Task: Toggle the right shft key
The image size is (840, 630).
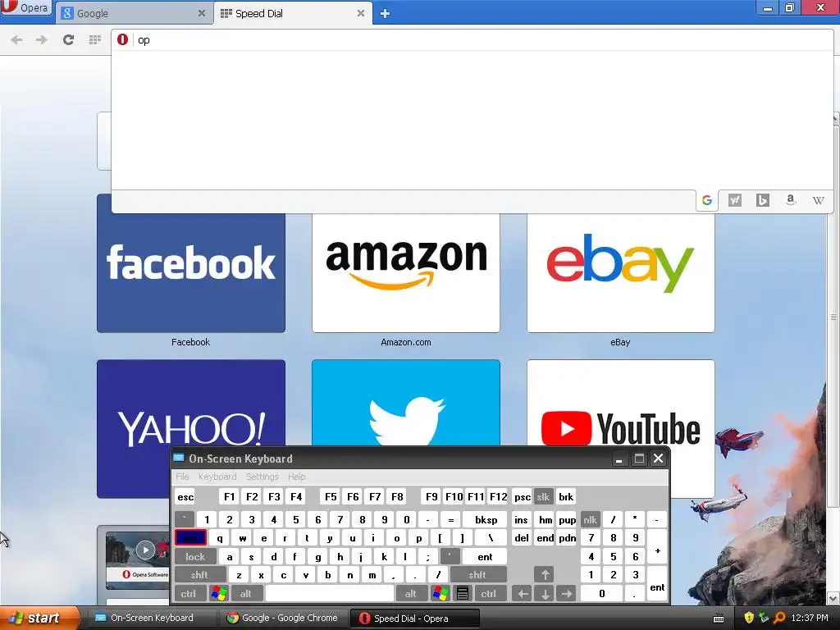Action: click(477, 575)
